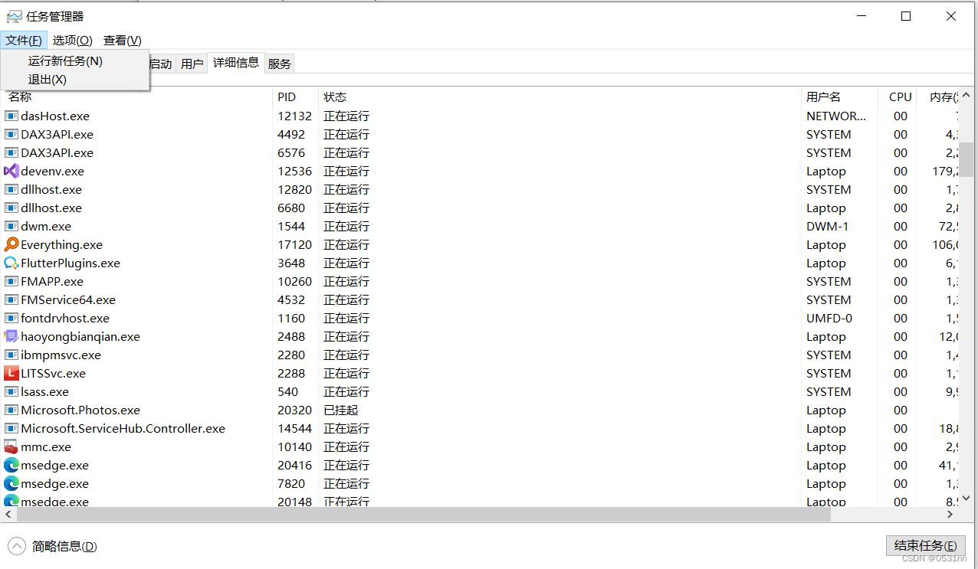978x569 pixels.
Task: Click the mmc.exe toolbox icon
Action: (11, 447)
